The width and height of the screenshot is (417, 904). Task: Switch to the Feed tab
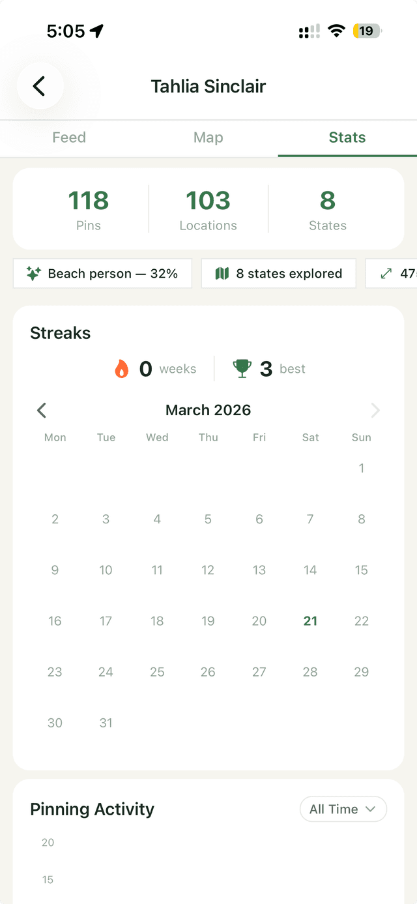click(68, 138)
